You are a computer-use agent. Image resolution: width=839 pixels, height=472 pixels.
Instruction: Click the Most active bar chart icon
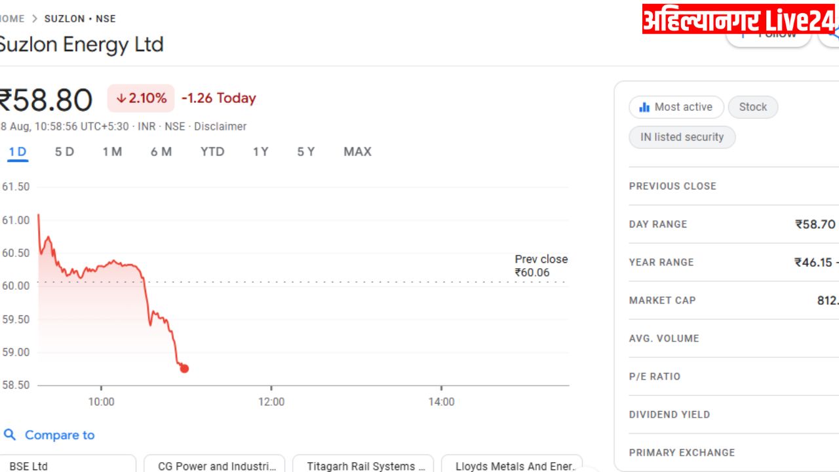tap(644, 107)
